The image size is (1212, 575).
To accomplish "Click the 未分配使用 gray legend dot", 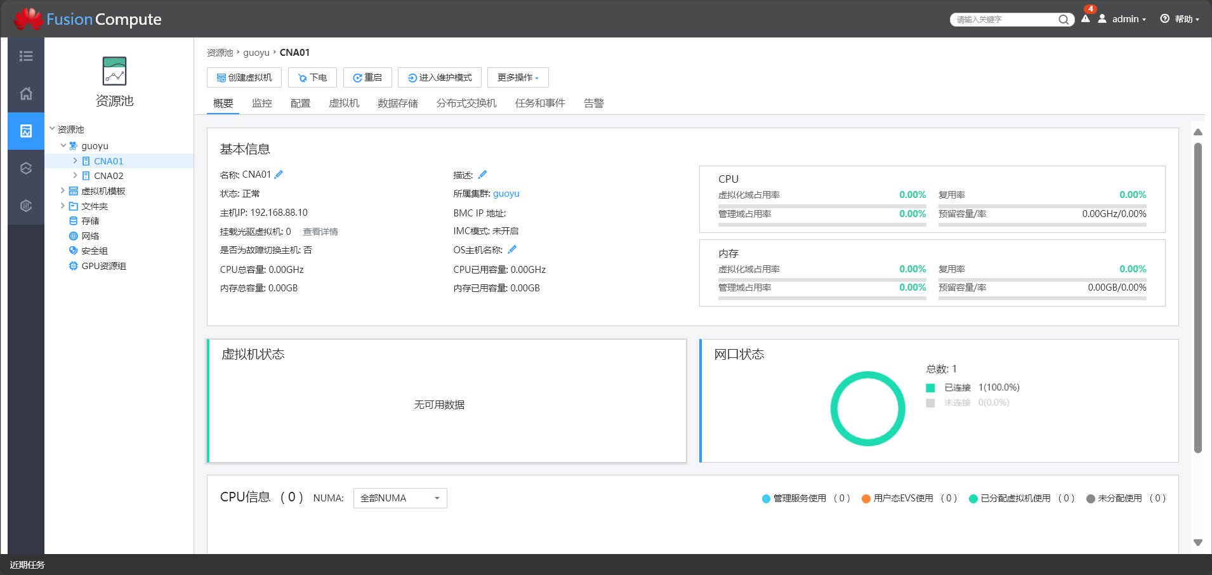I will click(1091, 499).
